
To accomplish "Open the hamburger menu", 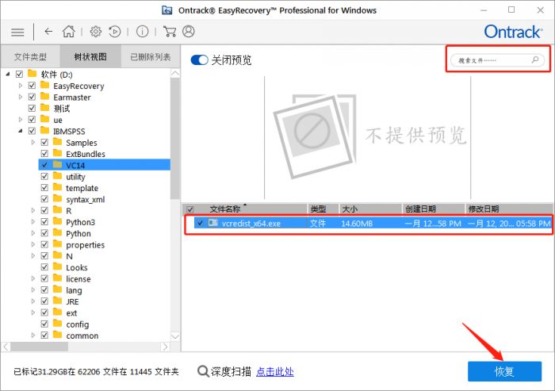I will tap(17, 33).
